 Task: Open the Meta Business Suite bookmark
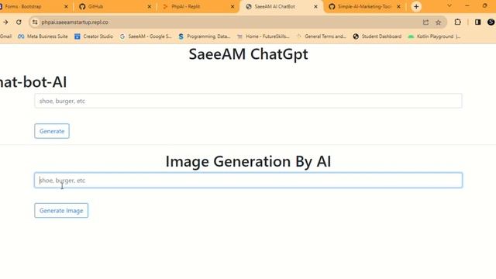point(43,36)
